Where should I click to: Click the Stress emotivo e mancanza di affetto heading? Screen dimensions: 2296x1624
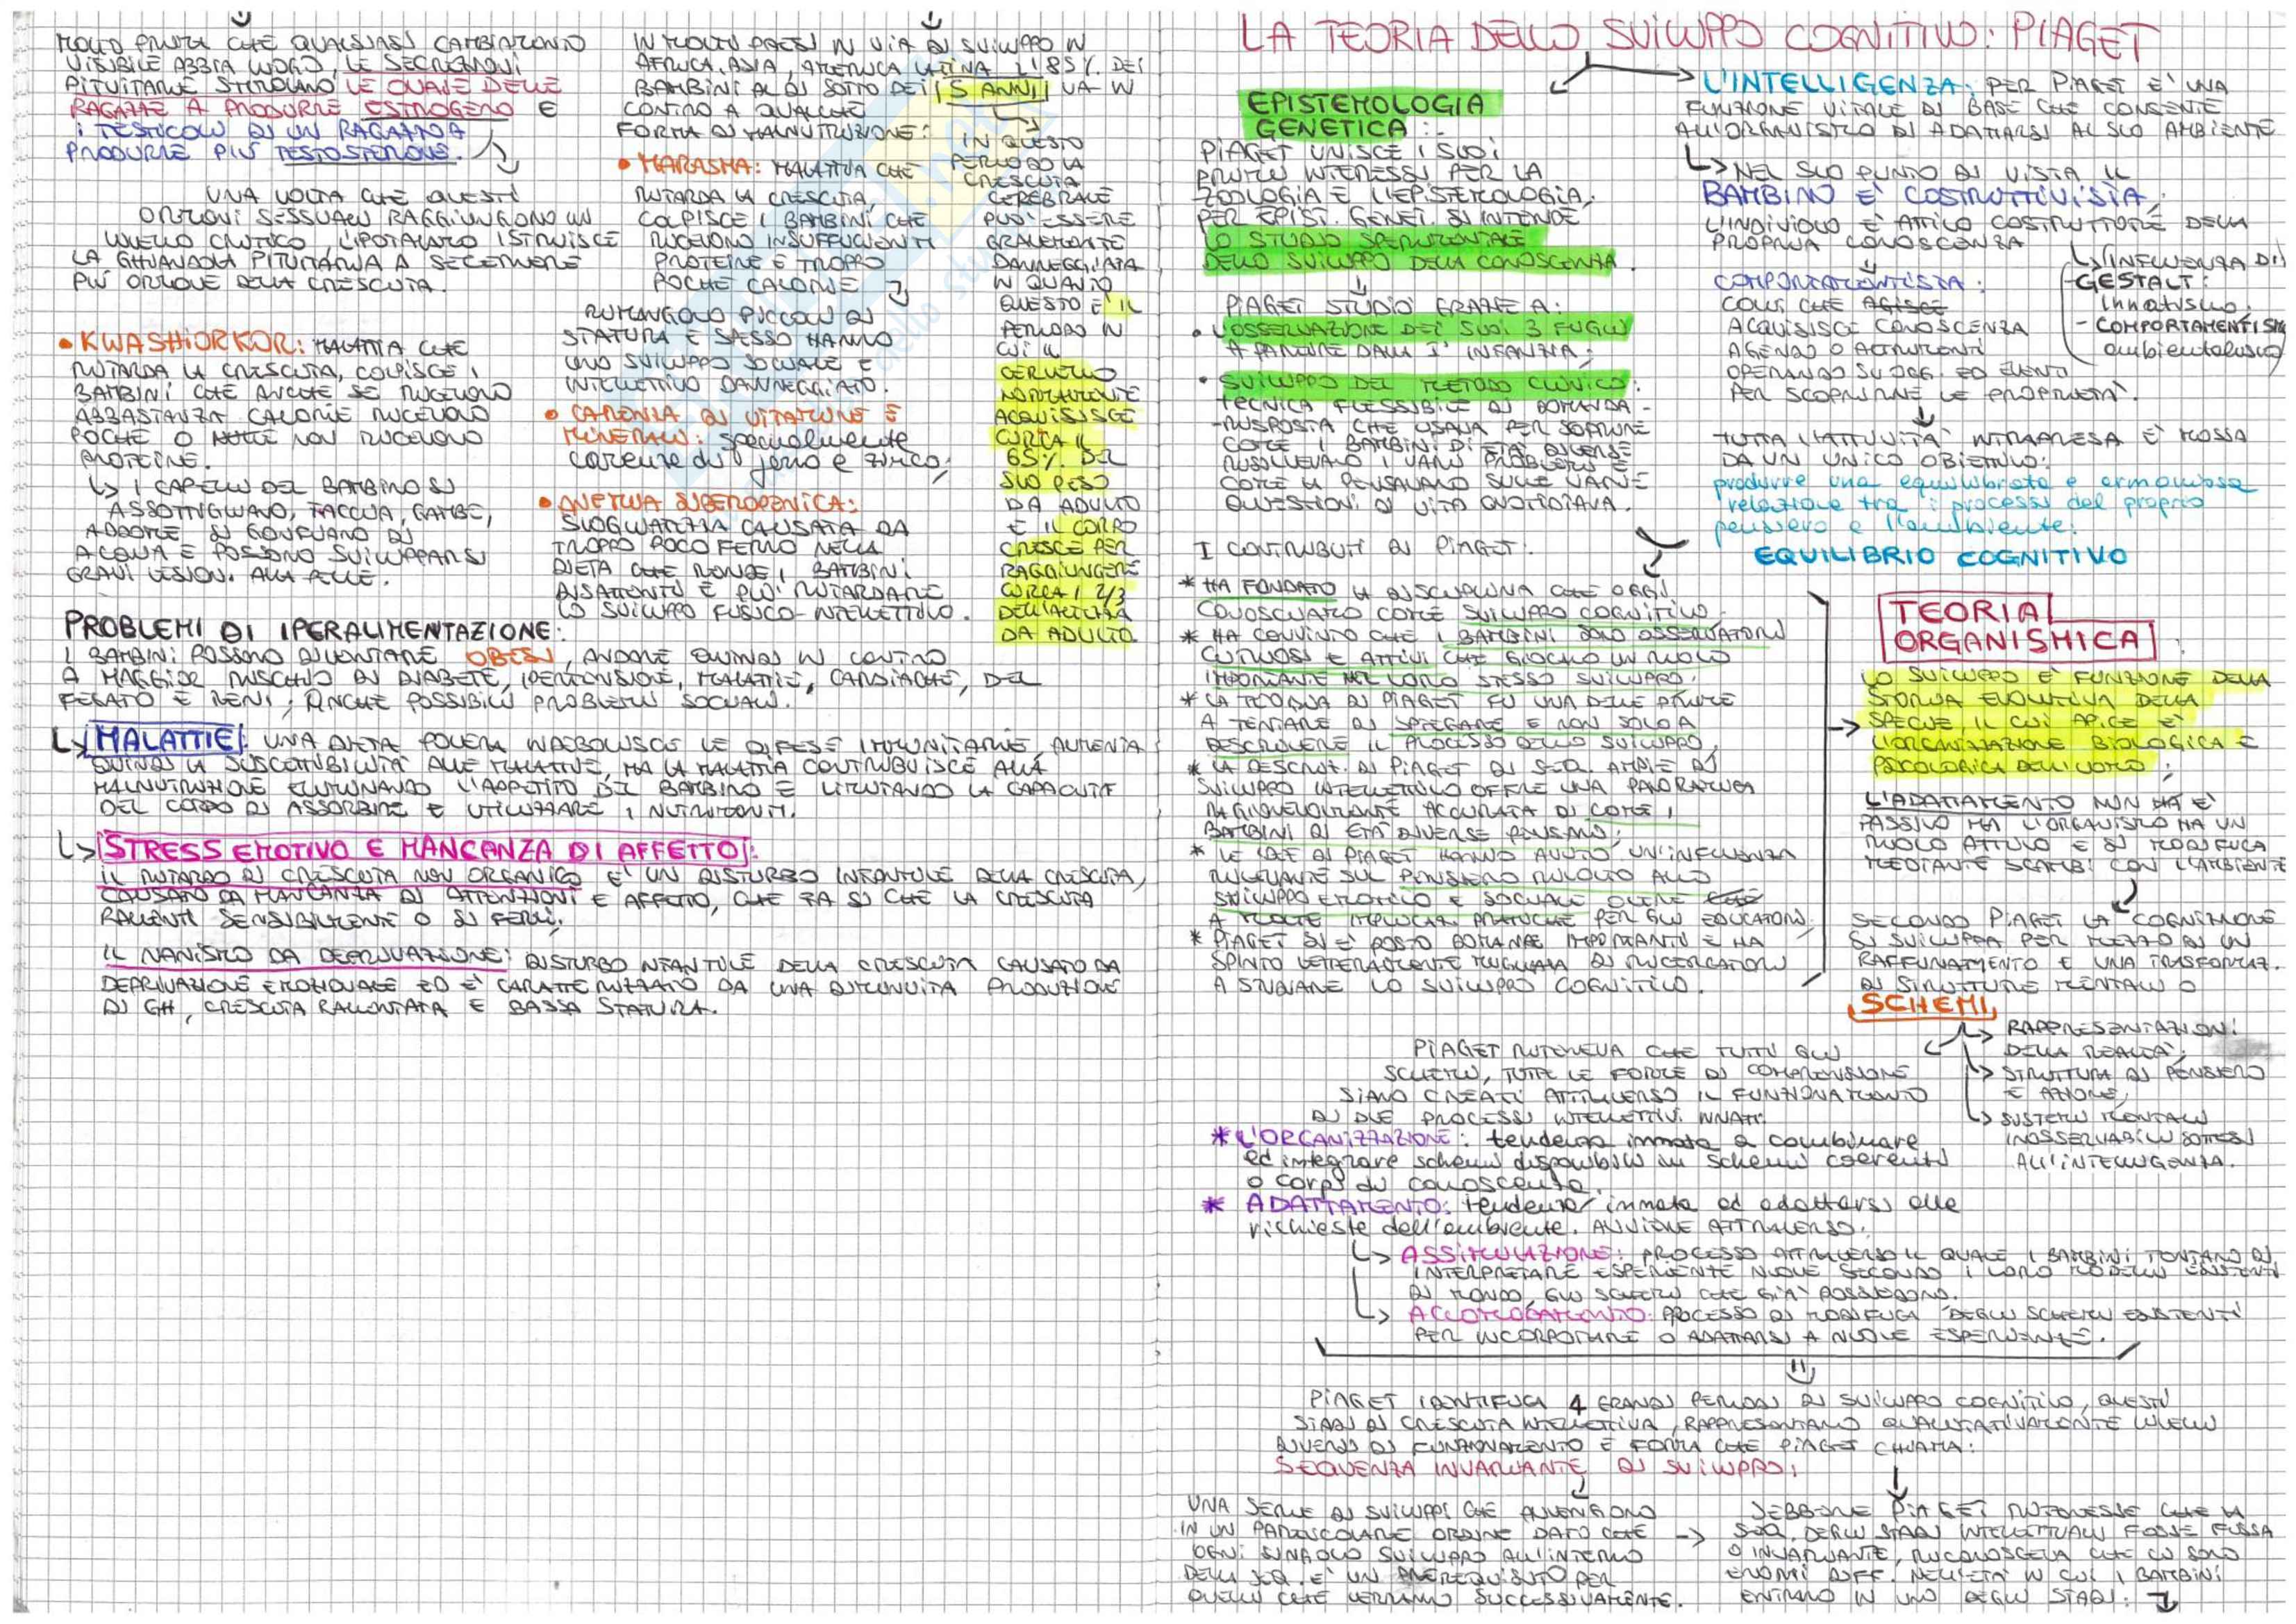click(x=424, y=851)
